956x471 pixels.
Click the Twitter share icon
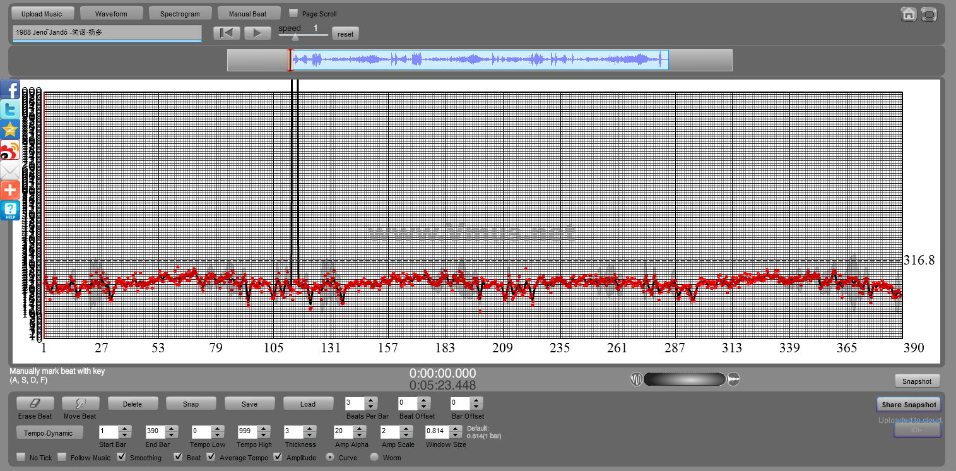pos(10,109)
